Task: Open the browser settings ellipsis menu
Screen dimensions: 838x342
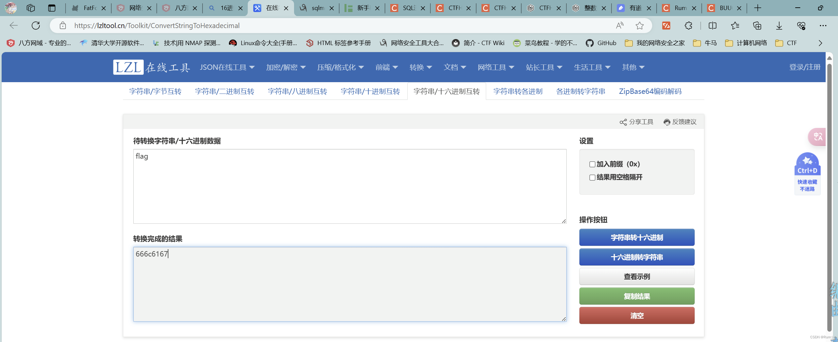Action: coord(823,25)
